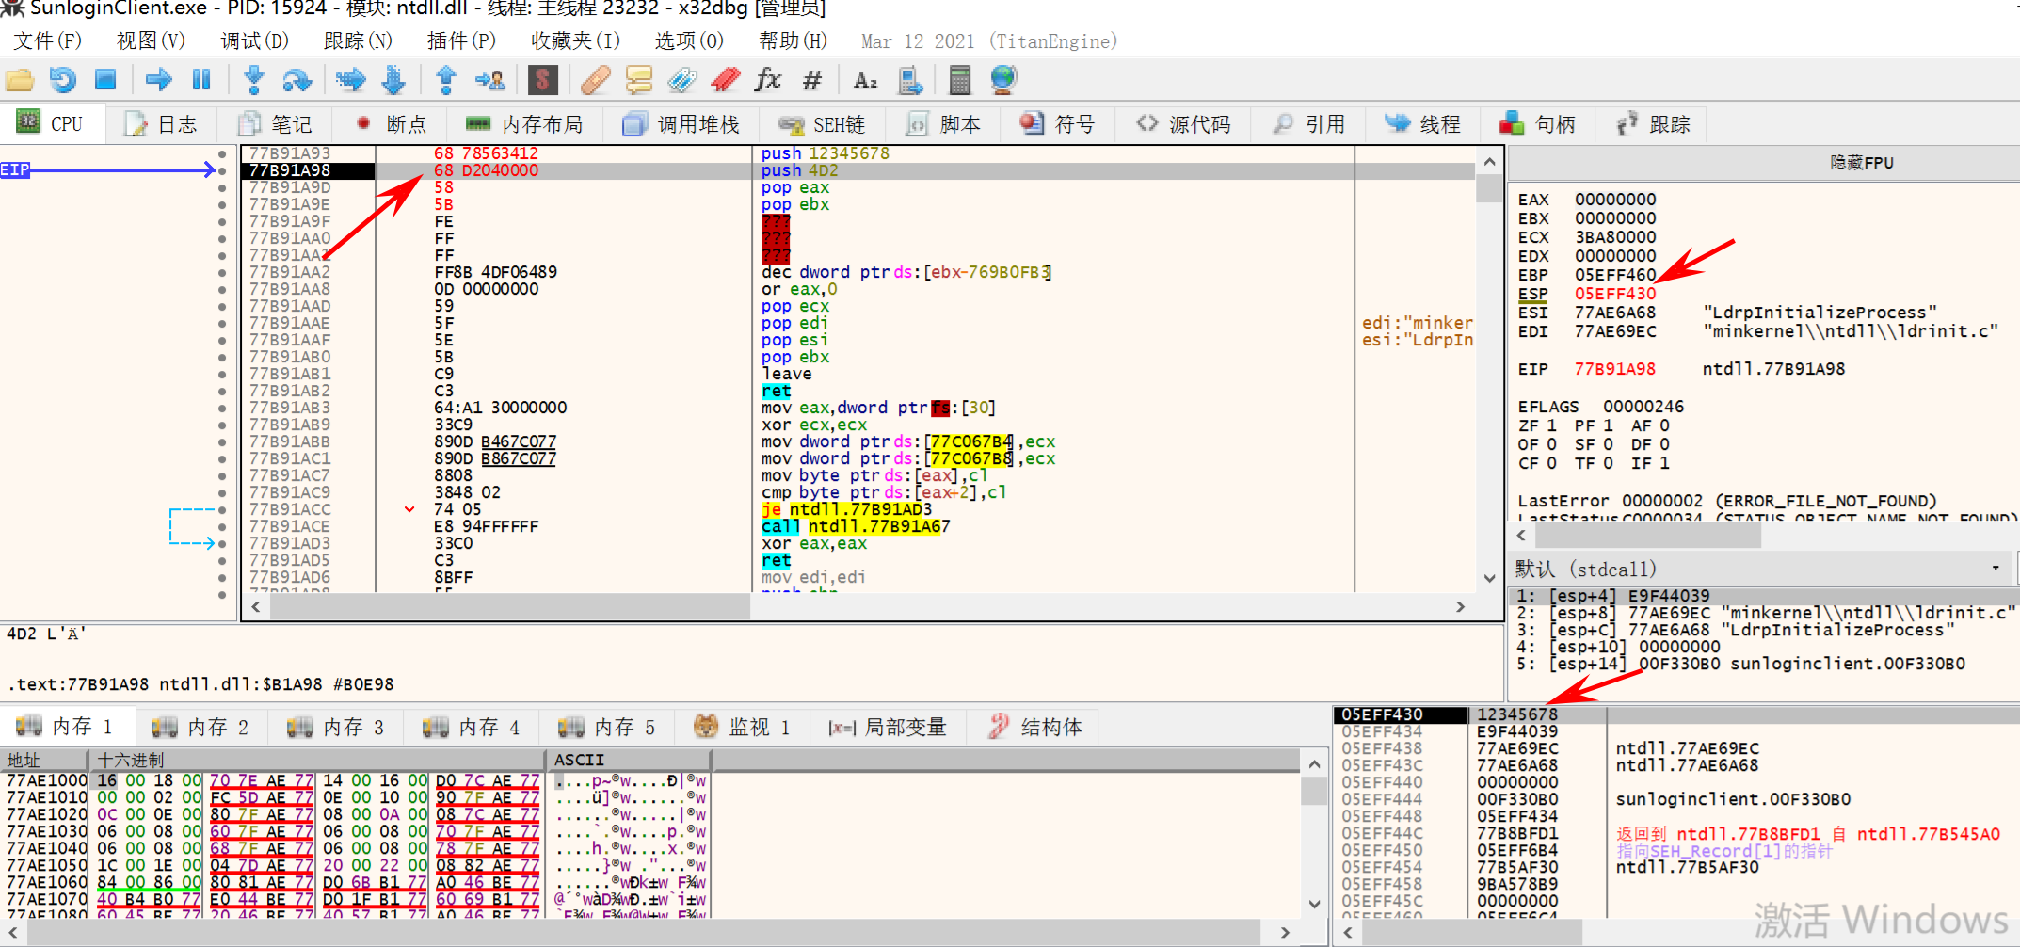Open the 插件(P) menu
The width and height of the screenshot is (2020, 947).
tap(461, 41)
